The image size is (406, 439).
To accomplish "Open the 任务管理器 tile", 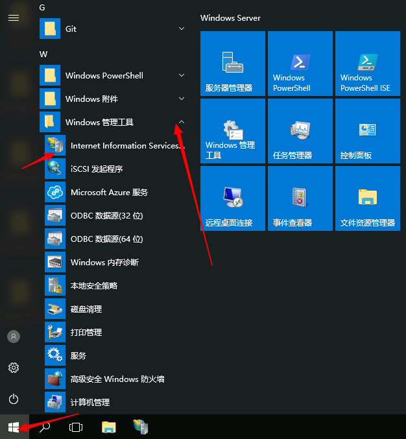I will 300,131.
